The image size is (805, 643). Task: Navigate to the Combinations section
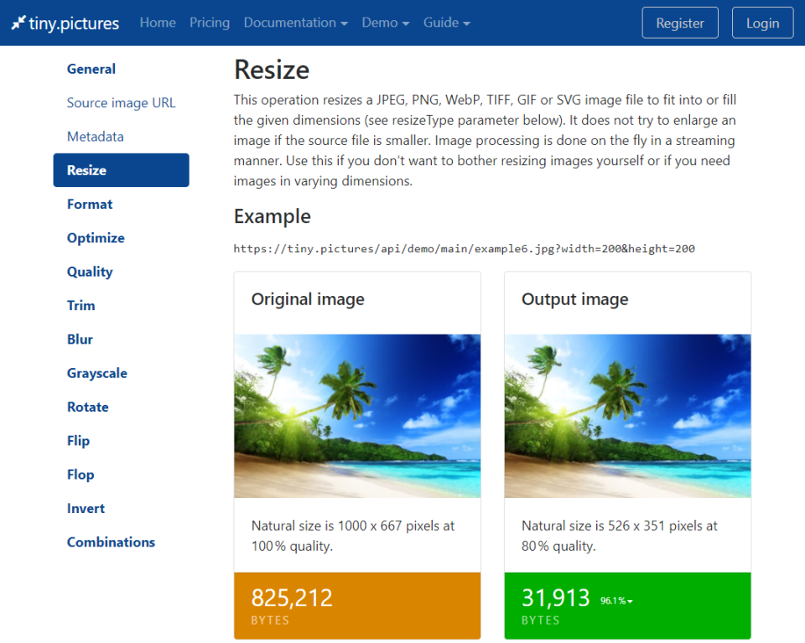coord(111,542)
